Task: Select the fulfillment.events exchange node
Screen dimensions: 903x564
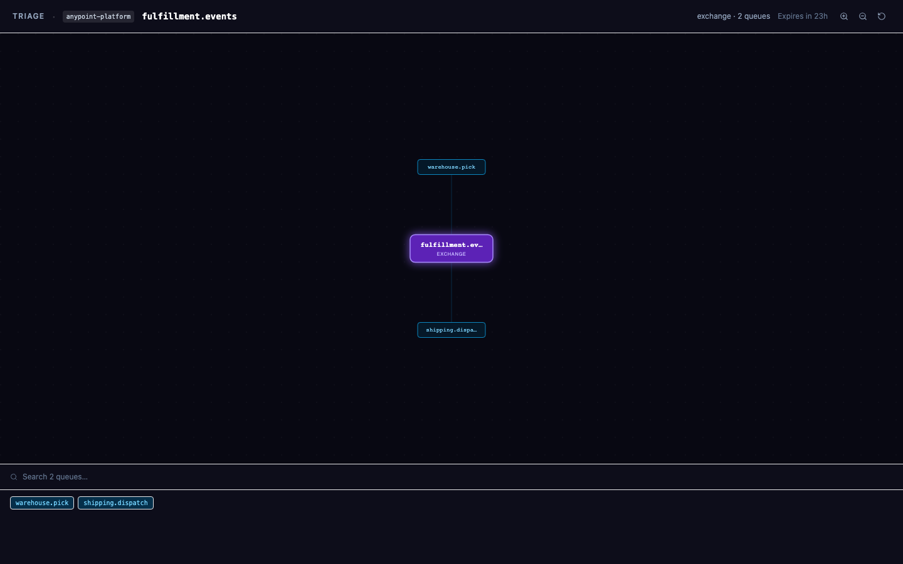Action: point(451,249)
